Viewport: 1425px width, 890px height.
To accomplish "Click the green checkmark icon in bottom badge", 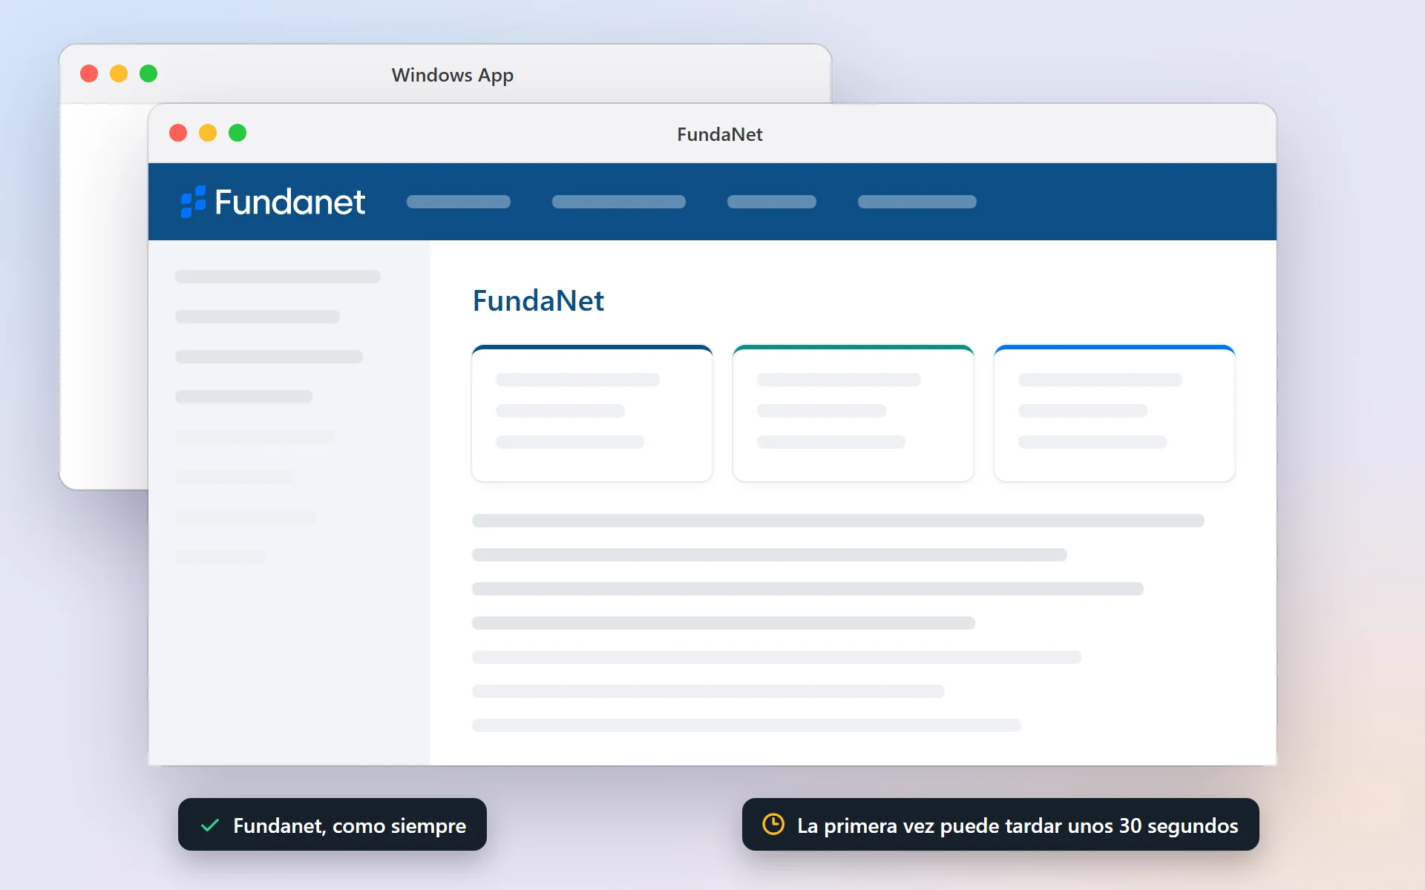I will (210, 825).
